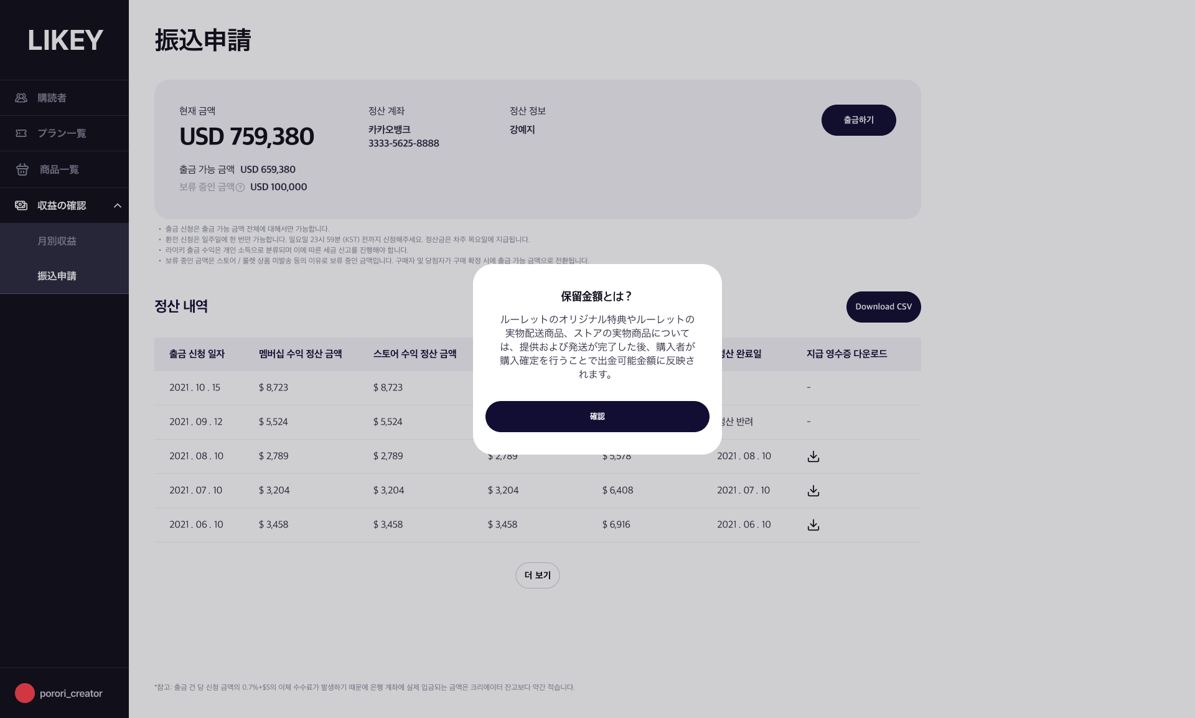This screenshot has width=1195, height=718.
Task: Download receipt for 2021.06.10 settlement
Action: pos(813,525)
